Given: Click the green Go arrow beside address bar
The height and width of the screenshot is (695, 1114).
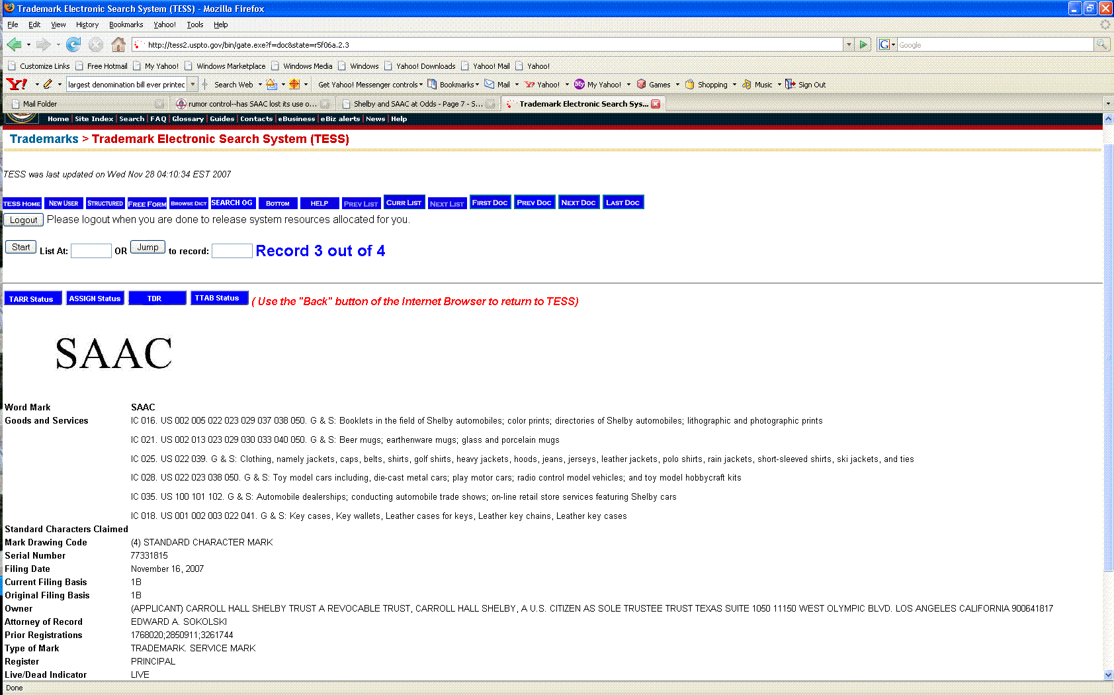Looking at the screenshot, I should point(863,44).
